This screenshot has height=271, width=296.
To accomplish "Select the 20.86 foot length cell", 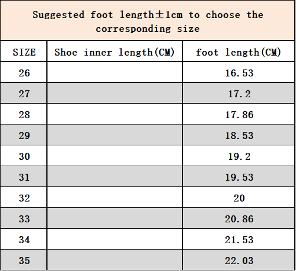I will tap(239, 218).
